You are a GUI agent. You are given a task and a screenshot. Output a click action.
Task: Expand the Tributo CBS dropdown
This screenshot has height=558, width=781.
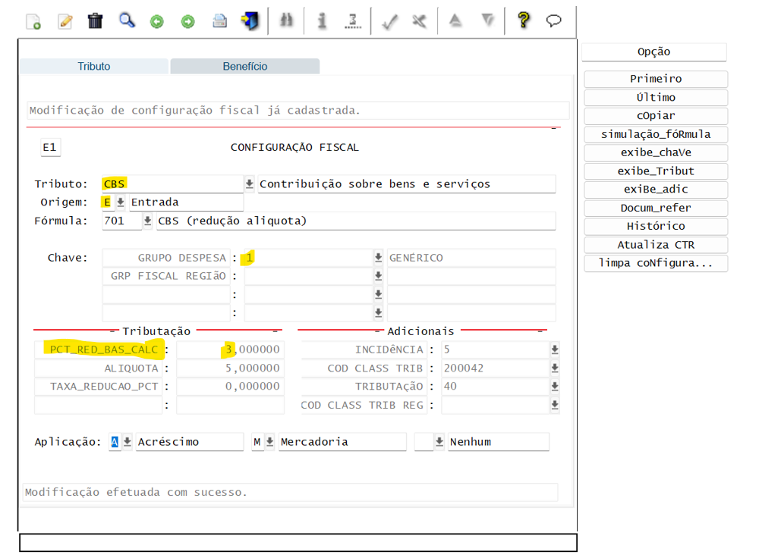pos(249,183)
